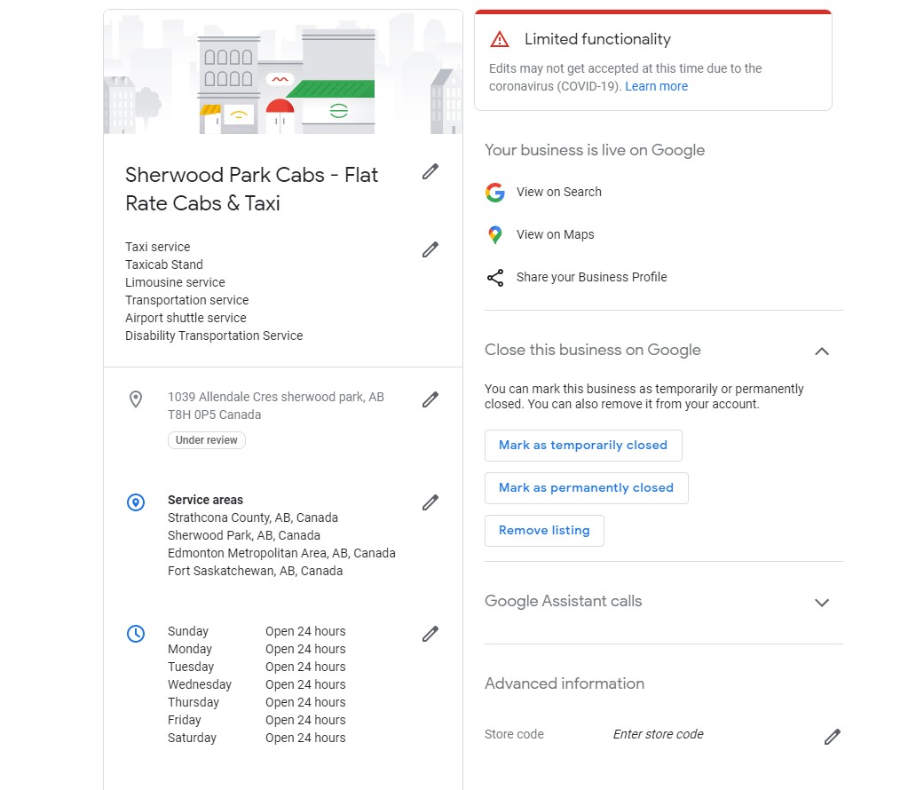Screen dimensions: 916x790
Task: Click the share profile icon
Action: 495,278
